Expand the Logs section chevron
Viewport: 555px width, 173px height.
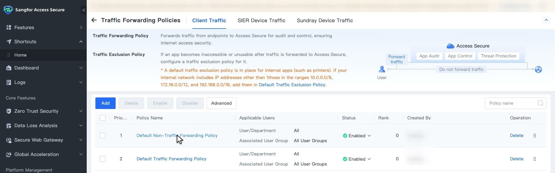[x=81, y=82]
